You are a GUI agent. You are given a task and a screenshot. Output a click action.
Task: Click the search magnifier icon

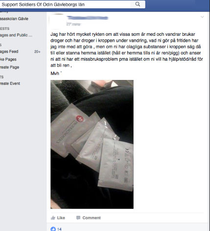coord(138,4)
